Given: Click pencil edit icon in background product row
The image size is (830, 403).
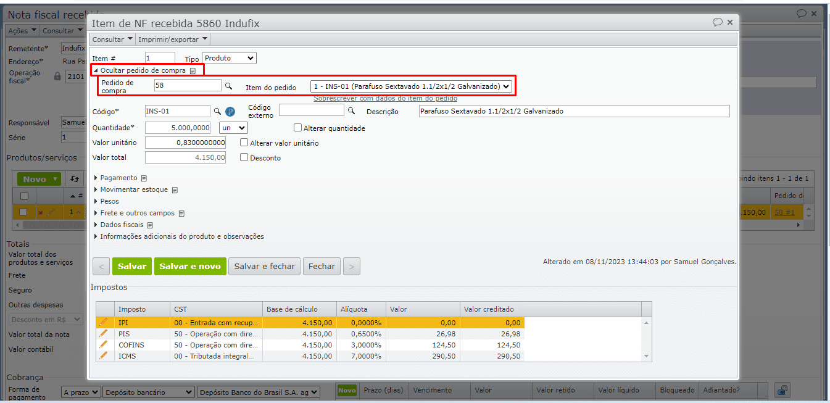Looking at the screenshot, I should (51, 212).
